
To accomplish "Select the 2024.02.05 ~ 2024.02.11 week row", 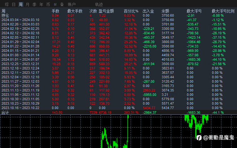I will point(119,37).
